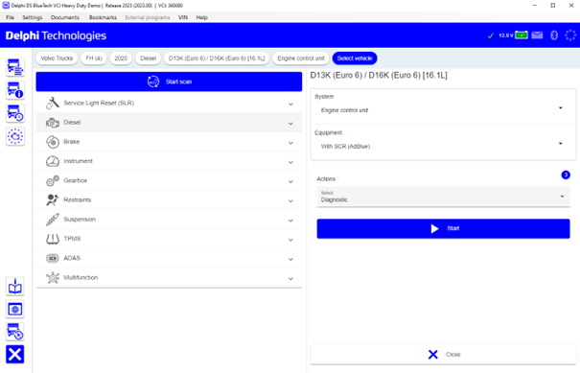Open the truck information sidebar icon
Viewport: 580px width, 373px height.
tap(15, 90)
